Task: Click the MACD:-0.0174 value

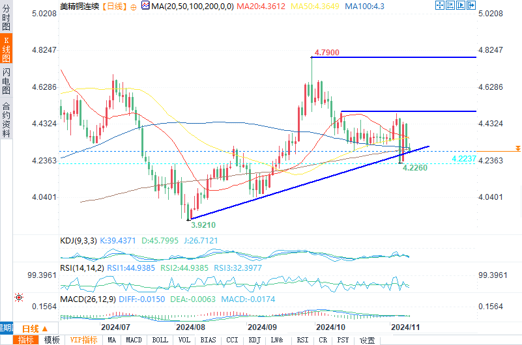Action: (248, 299)
